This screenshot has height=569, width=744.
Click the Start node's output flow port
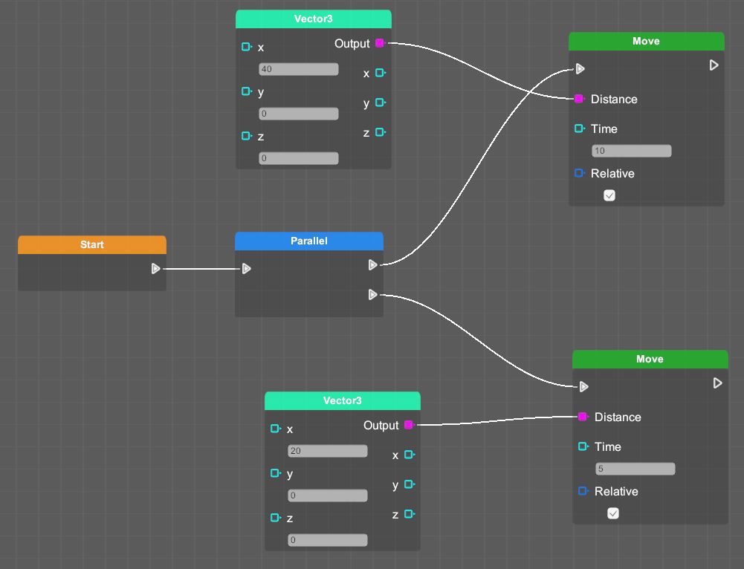155,268
